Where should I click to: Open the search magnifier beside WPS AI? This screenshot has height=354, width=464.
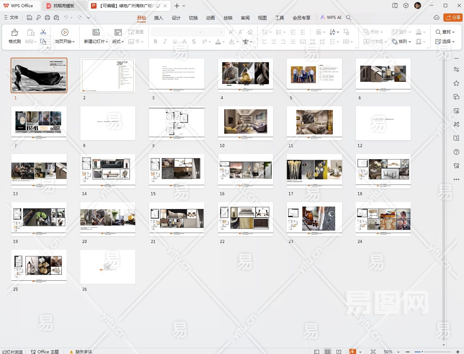tap(349, 18)
